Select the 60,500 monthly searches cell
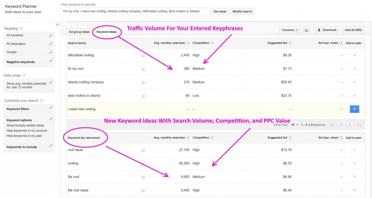The image size is (372, 198). 184,163
